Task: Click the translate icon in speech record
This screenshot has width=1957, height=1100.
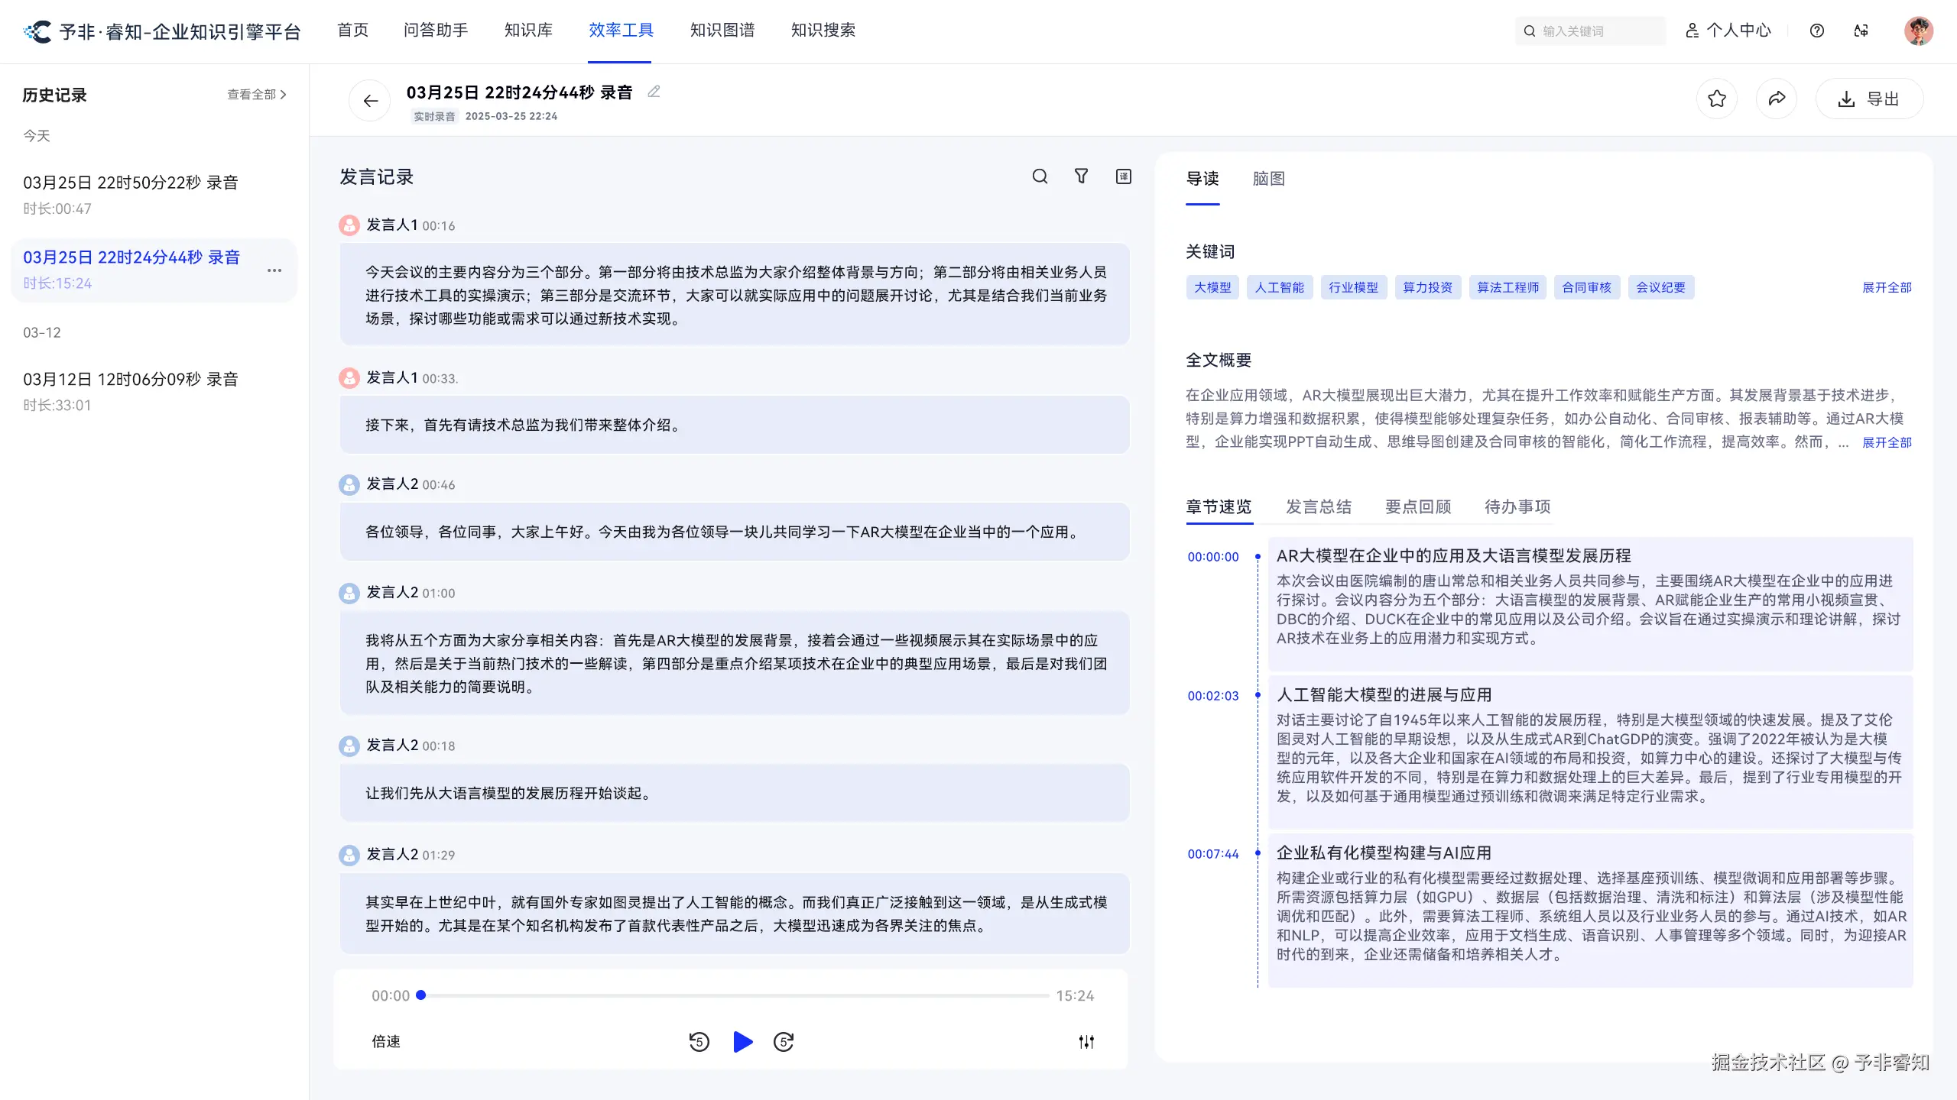Action: (1123, 176)
